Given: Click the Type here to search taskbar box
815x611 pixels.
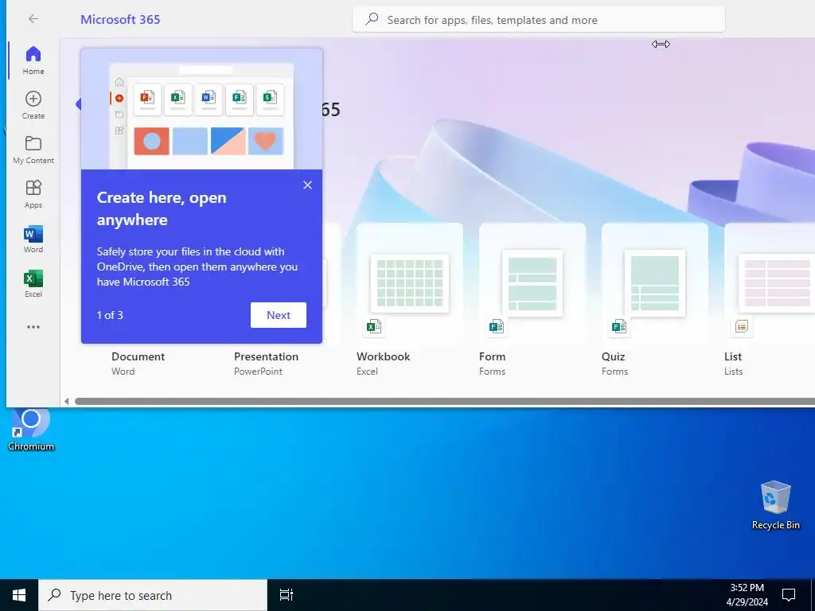Looking at the screenshot, I should coord(153,595).
